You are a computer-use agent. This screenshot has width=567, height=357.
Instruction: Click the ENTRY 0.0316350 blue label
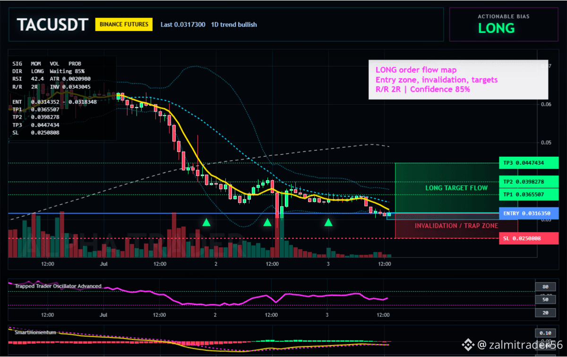(529, 213)
